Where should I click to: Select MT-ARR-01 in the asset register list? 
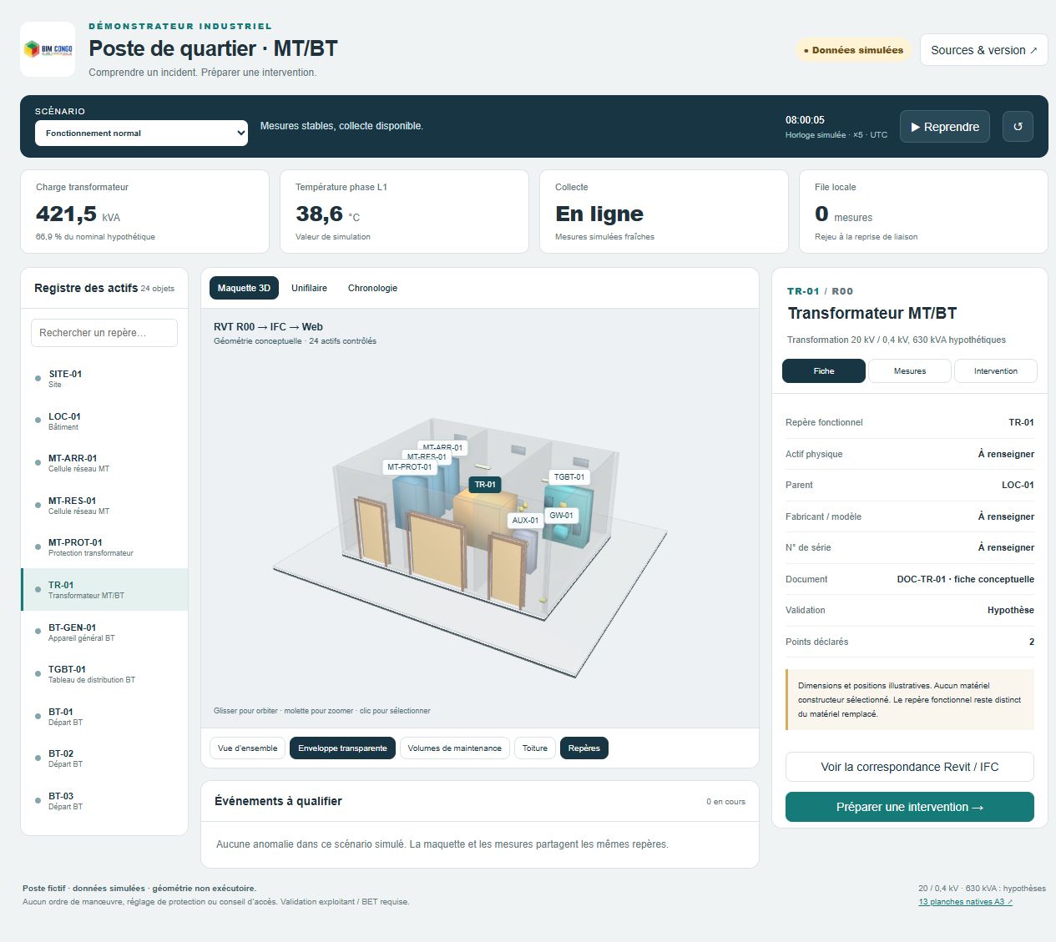[x=104, y=463]
